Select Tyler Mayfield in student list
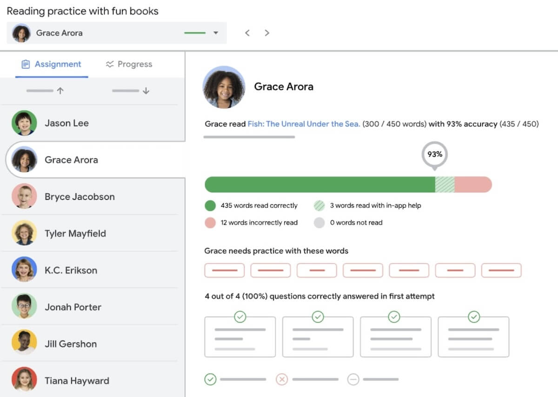The image size is (558, 397). 75,234
